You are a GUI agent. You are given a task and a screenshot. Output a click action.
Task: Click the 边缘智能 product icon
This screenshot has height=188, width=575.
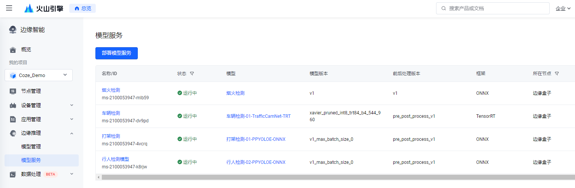click(x=13, y=30)
